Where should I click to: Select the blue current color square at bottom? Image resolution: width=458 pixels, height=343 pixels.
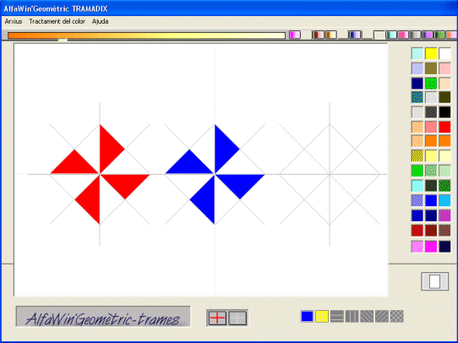(x=307, y=317)
